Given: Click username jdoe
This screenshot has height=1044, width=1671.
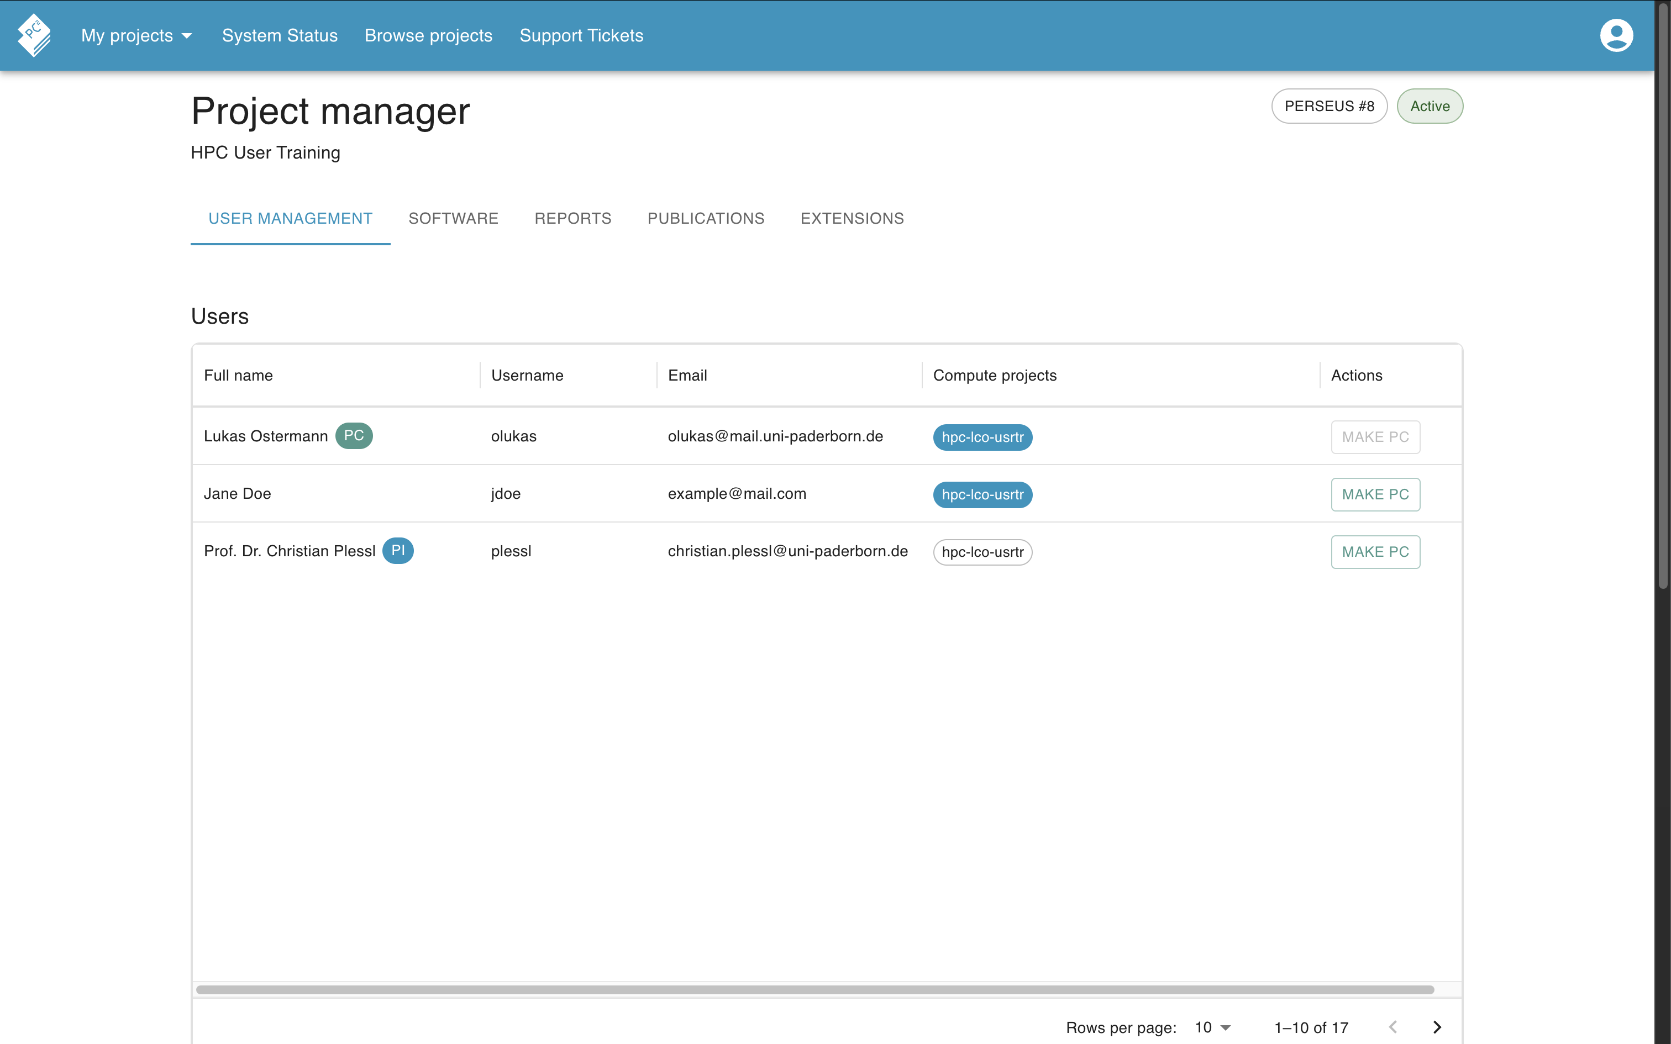Looking at the screenshot, I should coord(506,493).
